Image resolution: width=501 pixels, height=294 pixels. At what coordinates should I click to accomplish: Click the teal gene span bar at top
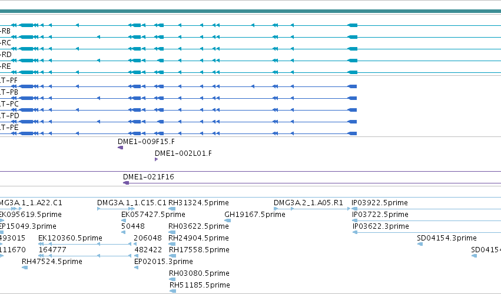click(251, 12)
